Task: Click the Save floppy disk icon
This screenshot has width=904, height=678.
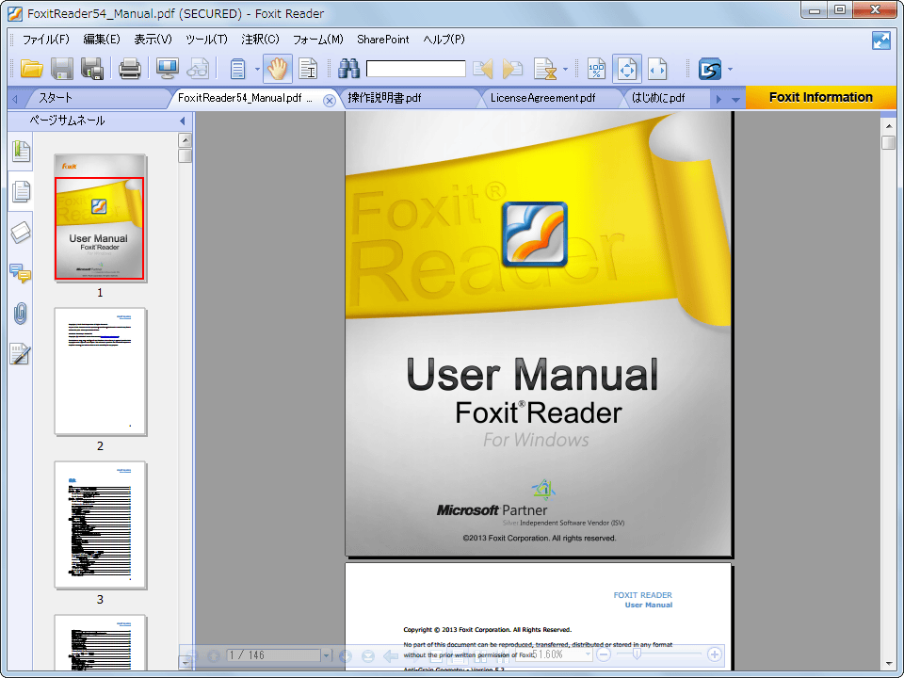Action: click(x=62, y=69)
